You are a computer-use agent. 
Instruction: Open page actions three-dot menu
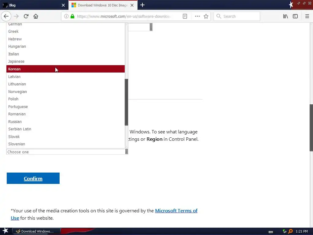coord(197,16)
